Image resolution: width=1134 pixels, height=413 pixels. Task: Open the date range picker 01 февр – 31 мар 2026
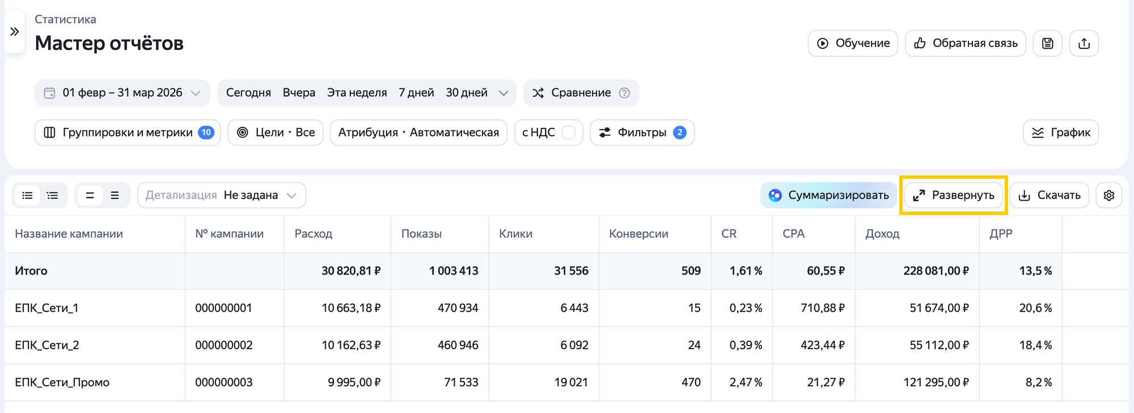[x=122, y=93]
